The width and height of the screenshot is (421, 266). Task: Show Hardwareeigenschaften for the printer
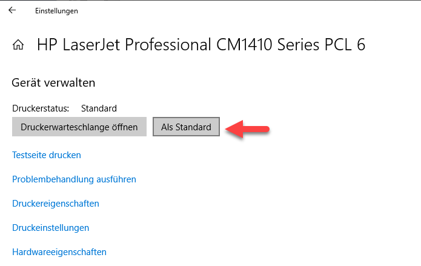pyautogui.click(x=59, y=252)
